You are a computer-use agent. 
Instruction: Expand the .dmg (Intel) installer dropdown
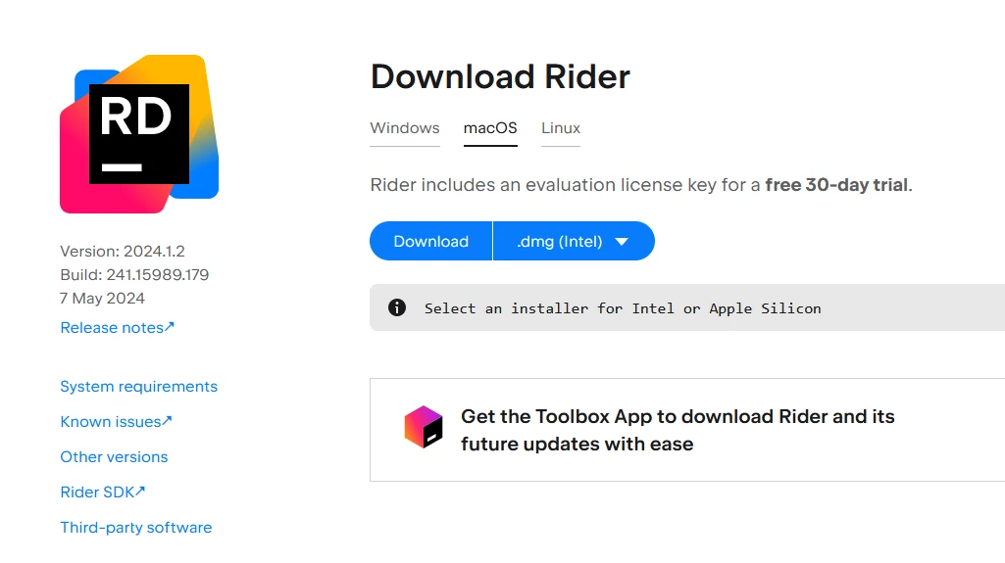click(x=574, y=241)
